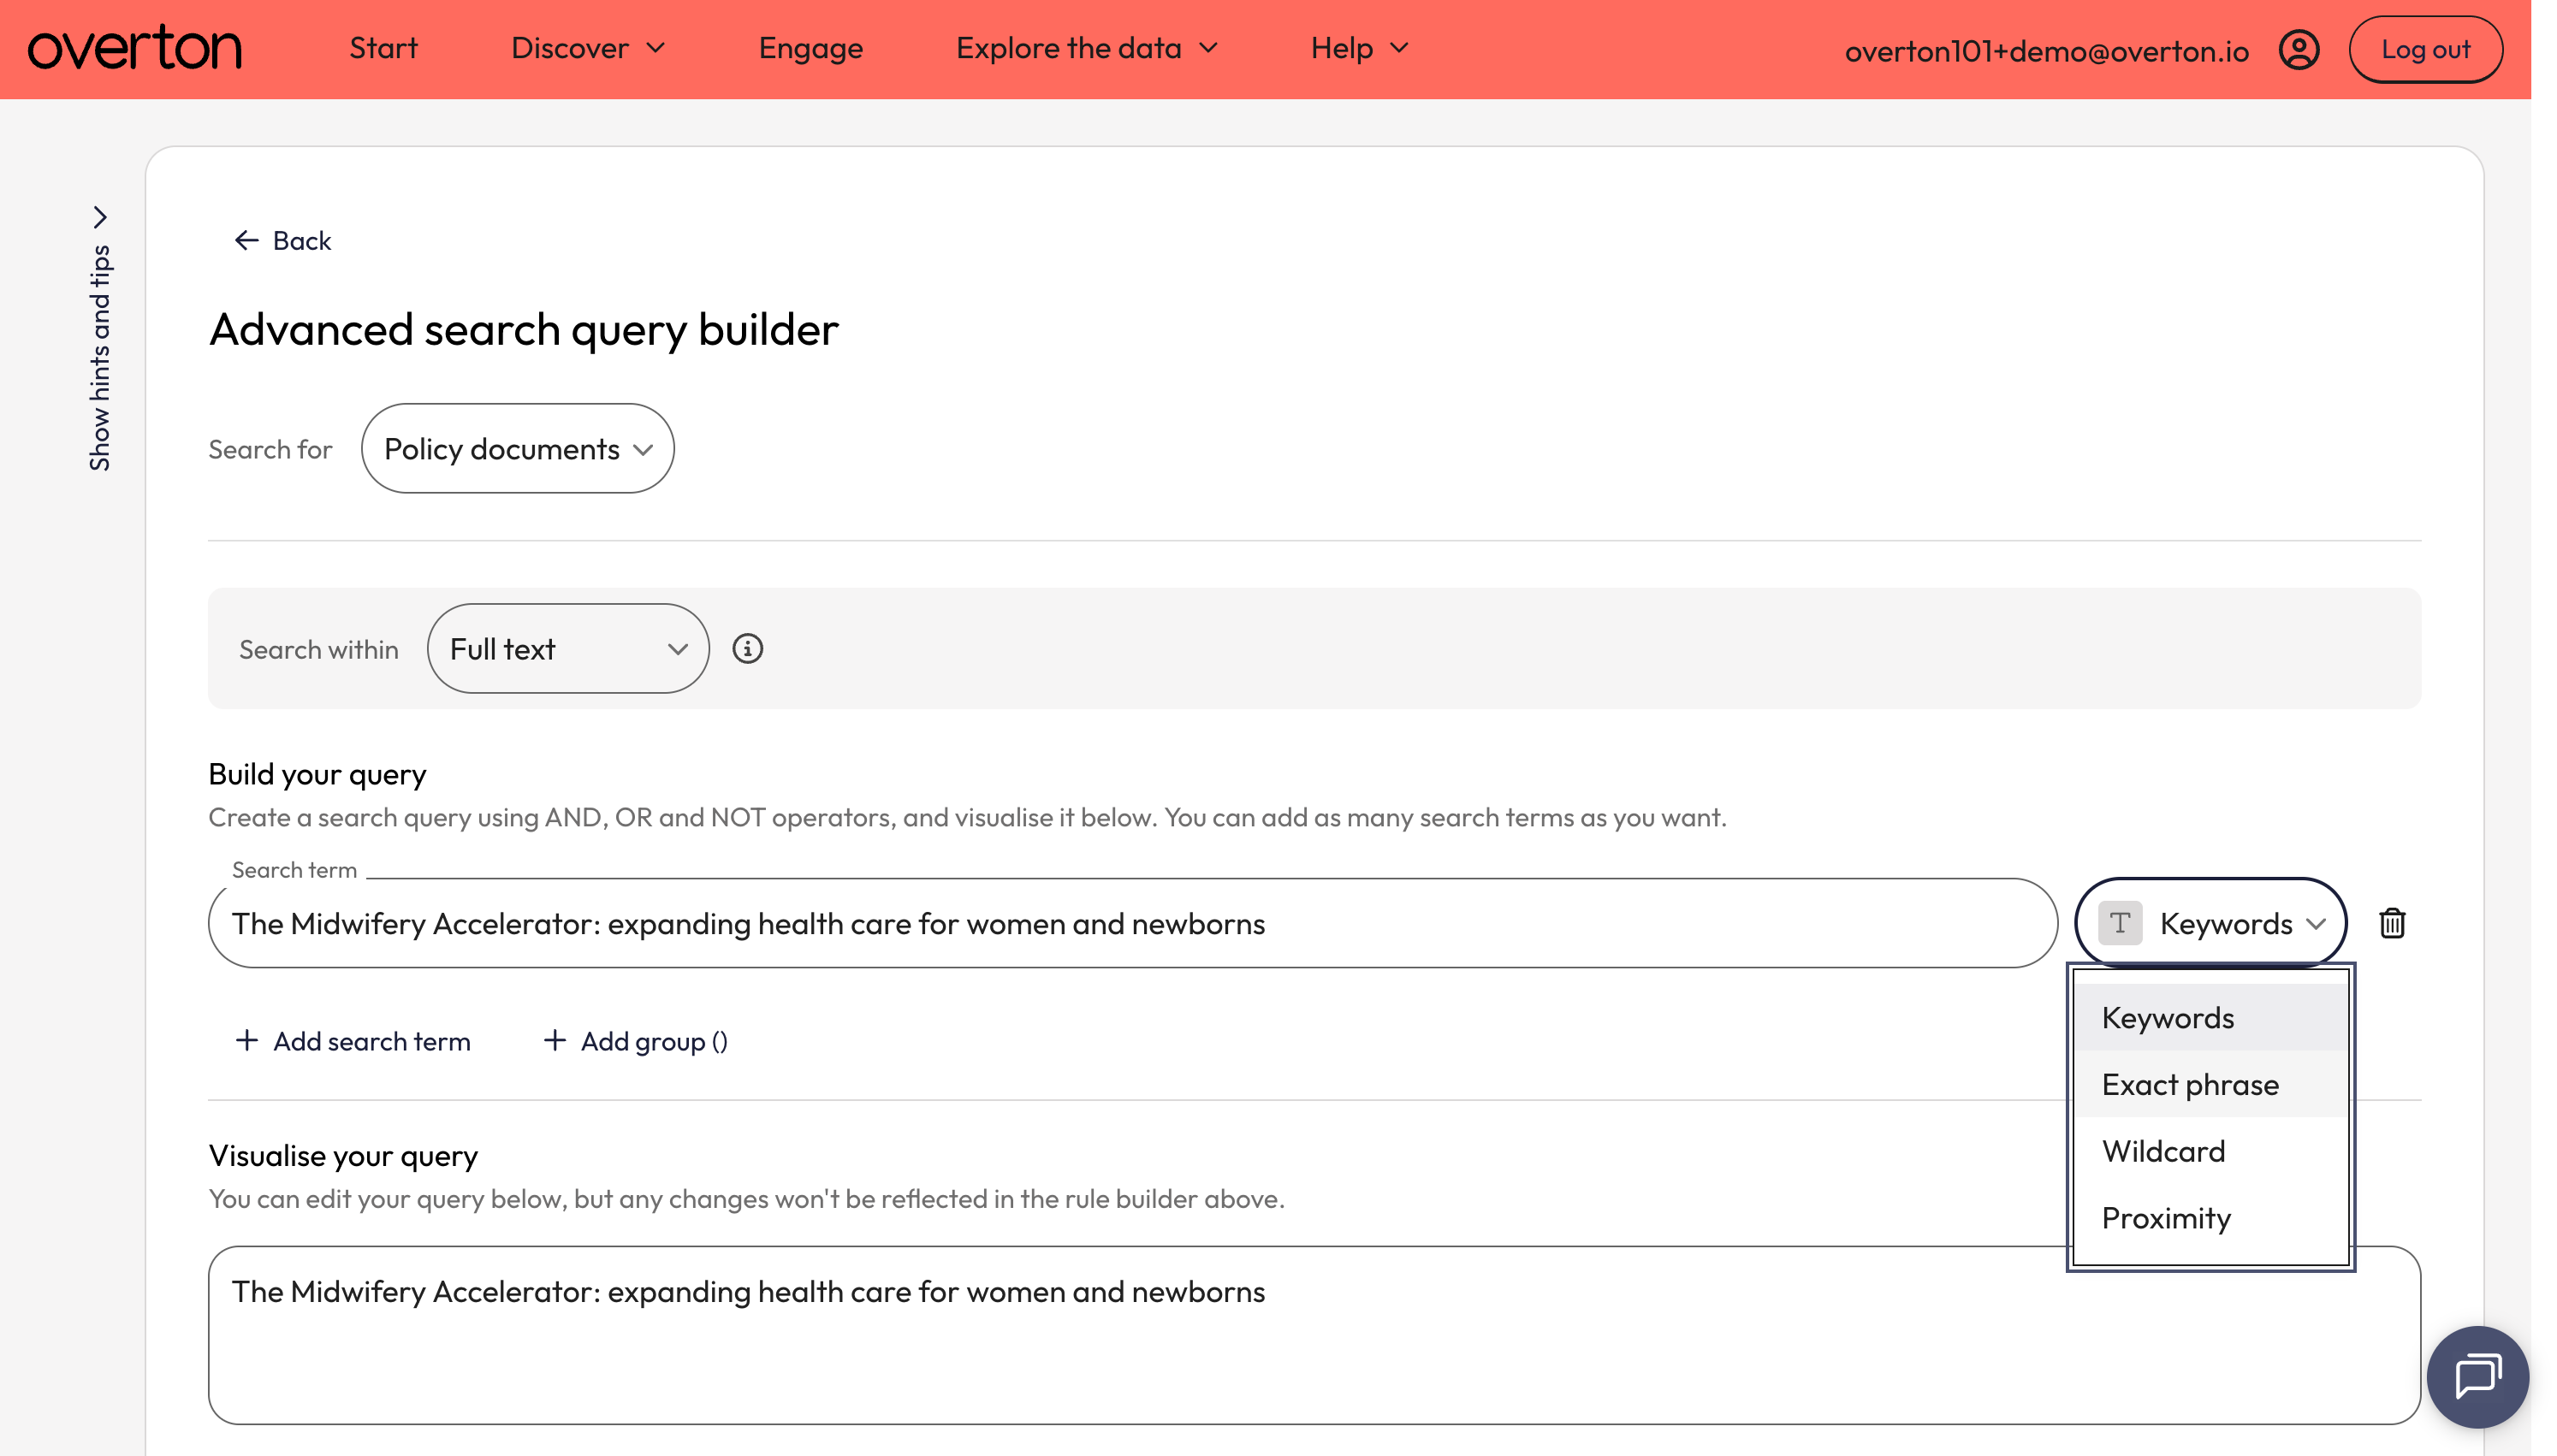Expand the Show hints and tips panel
Screen dimensions: 2557x1456
(x=99, y=338)
